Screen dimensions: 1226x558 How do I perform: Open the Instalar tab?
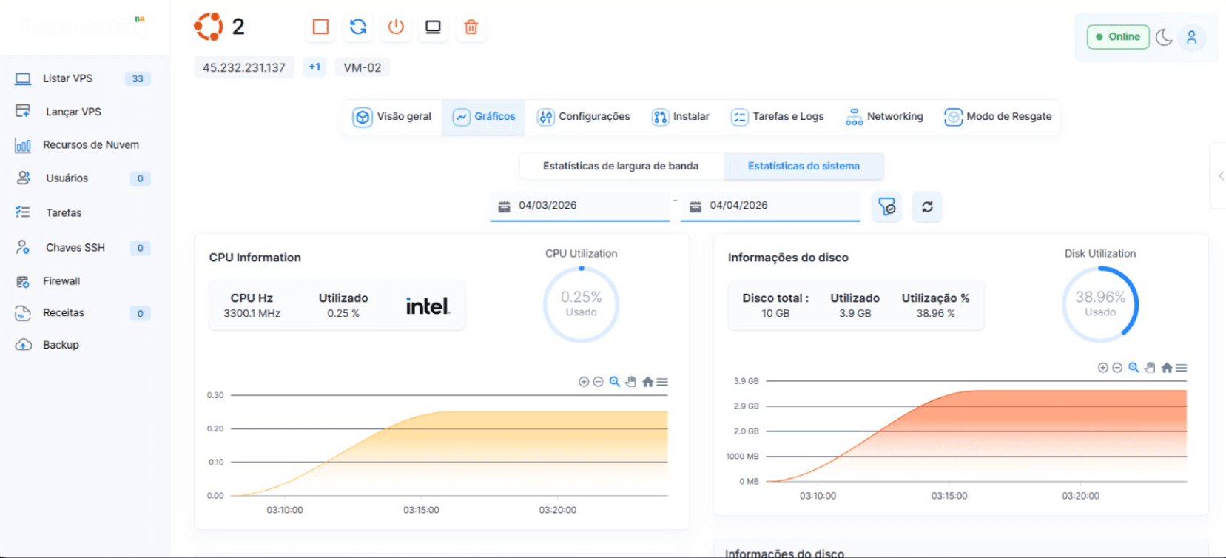click(x=681, y=117)
